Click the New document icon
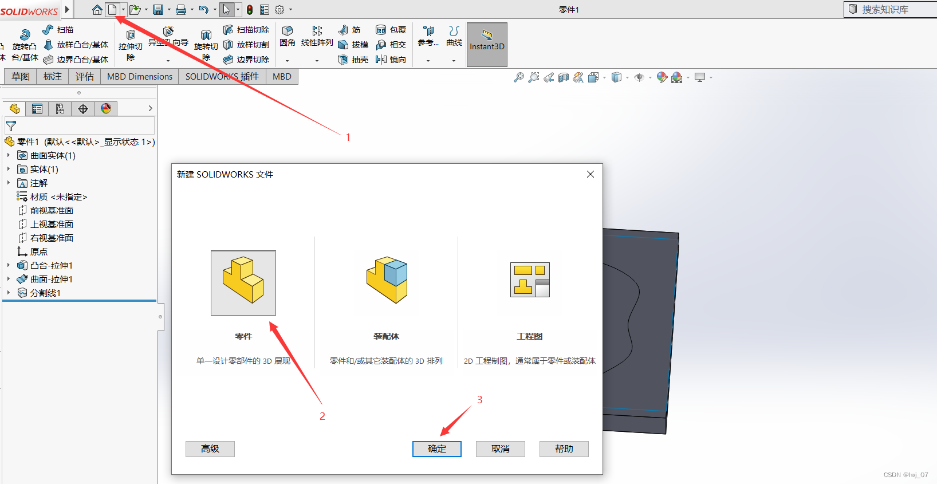 (112, 9)
